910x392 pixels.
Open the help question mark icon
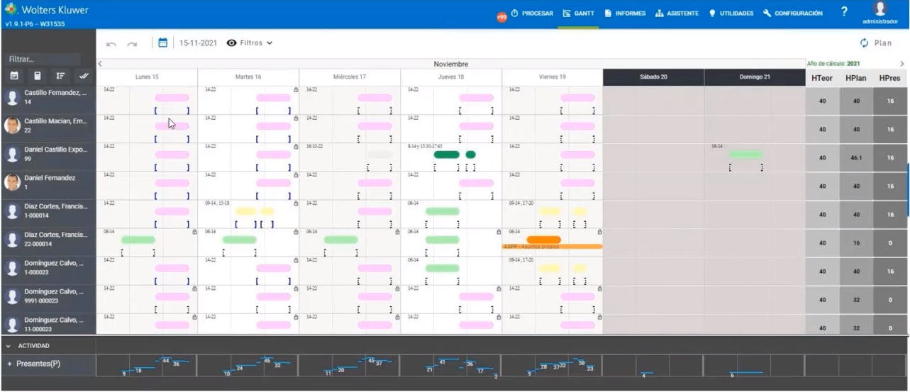click(x=844, y=12)
